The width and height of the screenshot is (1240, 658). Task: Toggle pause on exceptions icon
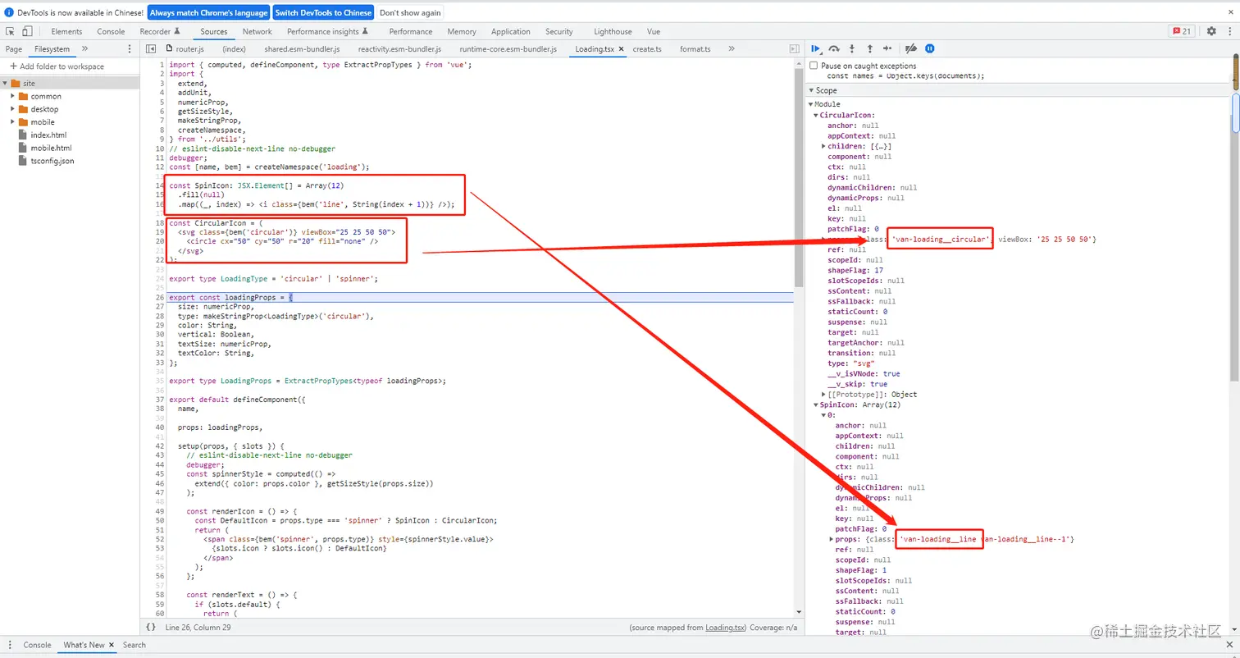[929, 49]
